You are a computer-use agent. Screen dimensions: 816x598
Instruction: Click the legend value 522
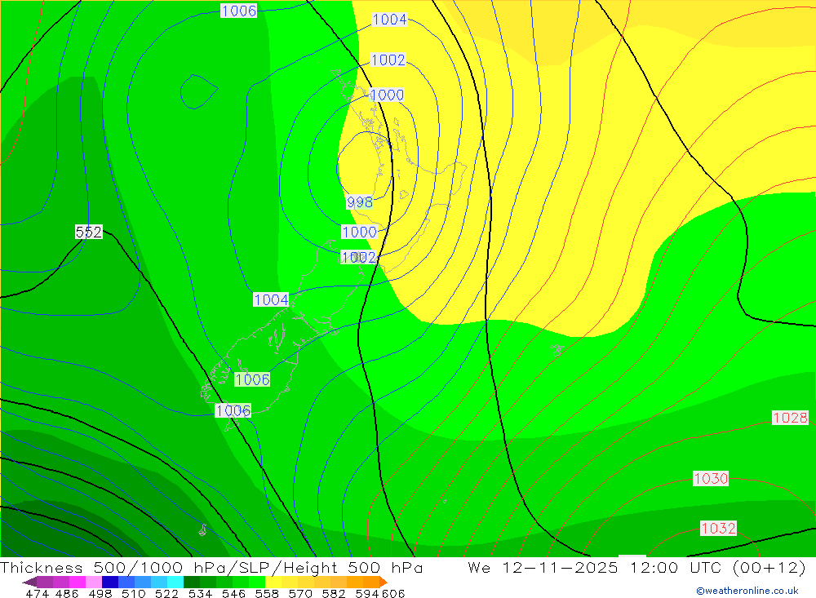166,594
